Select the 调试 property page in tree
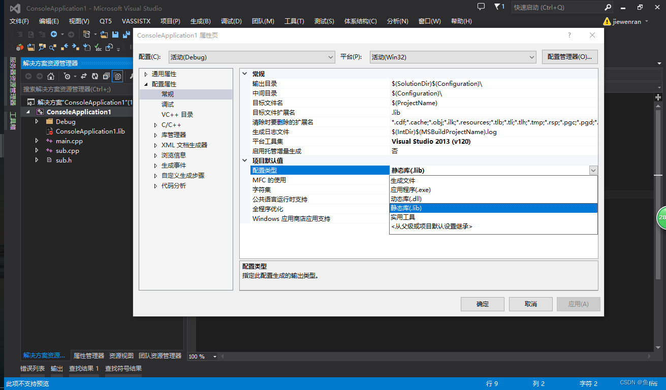Viewport: 666px width, 390px height. click(168, 105)
